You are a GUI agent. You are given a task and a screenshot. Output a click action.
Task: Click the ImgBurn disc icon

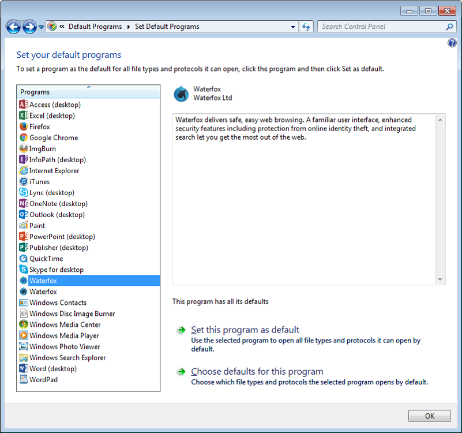pos(24,148)
